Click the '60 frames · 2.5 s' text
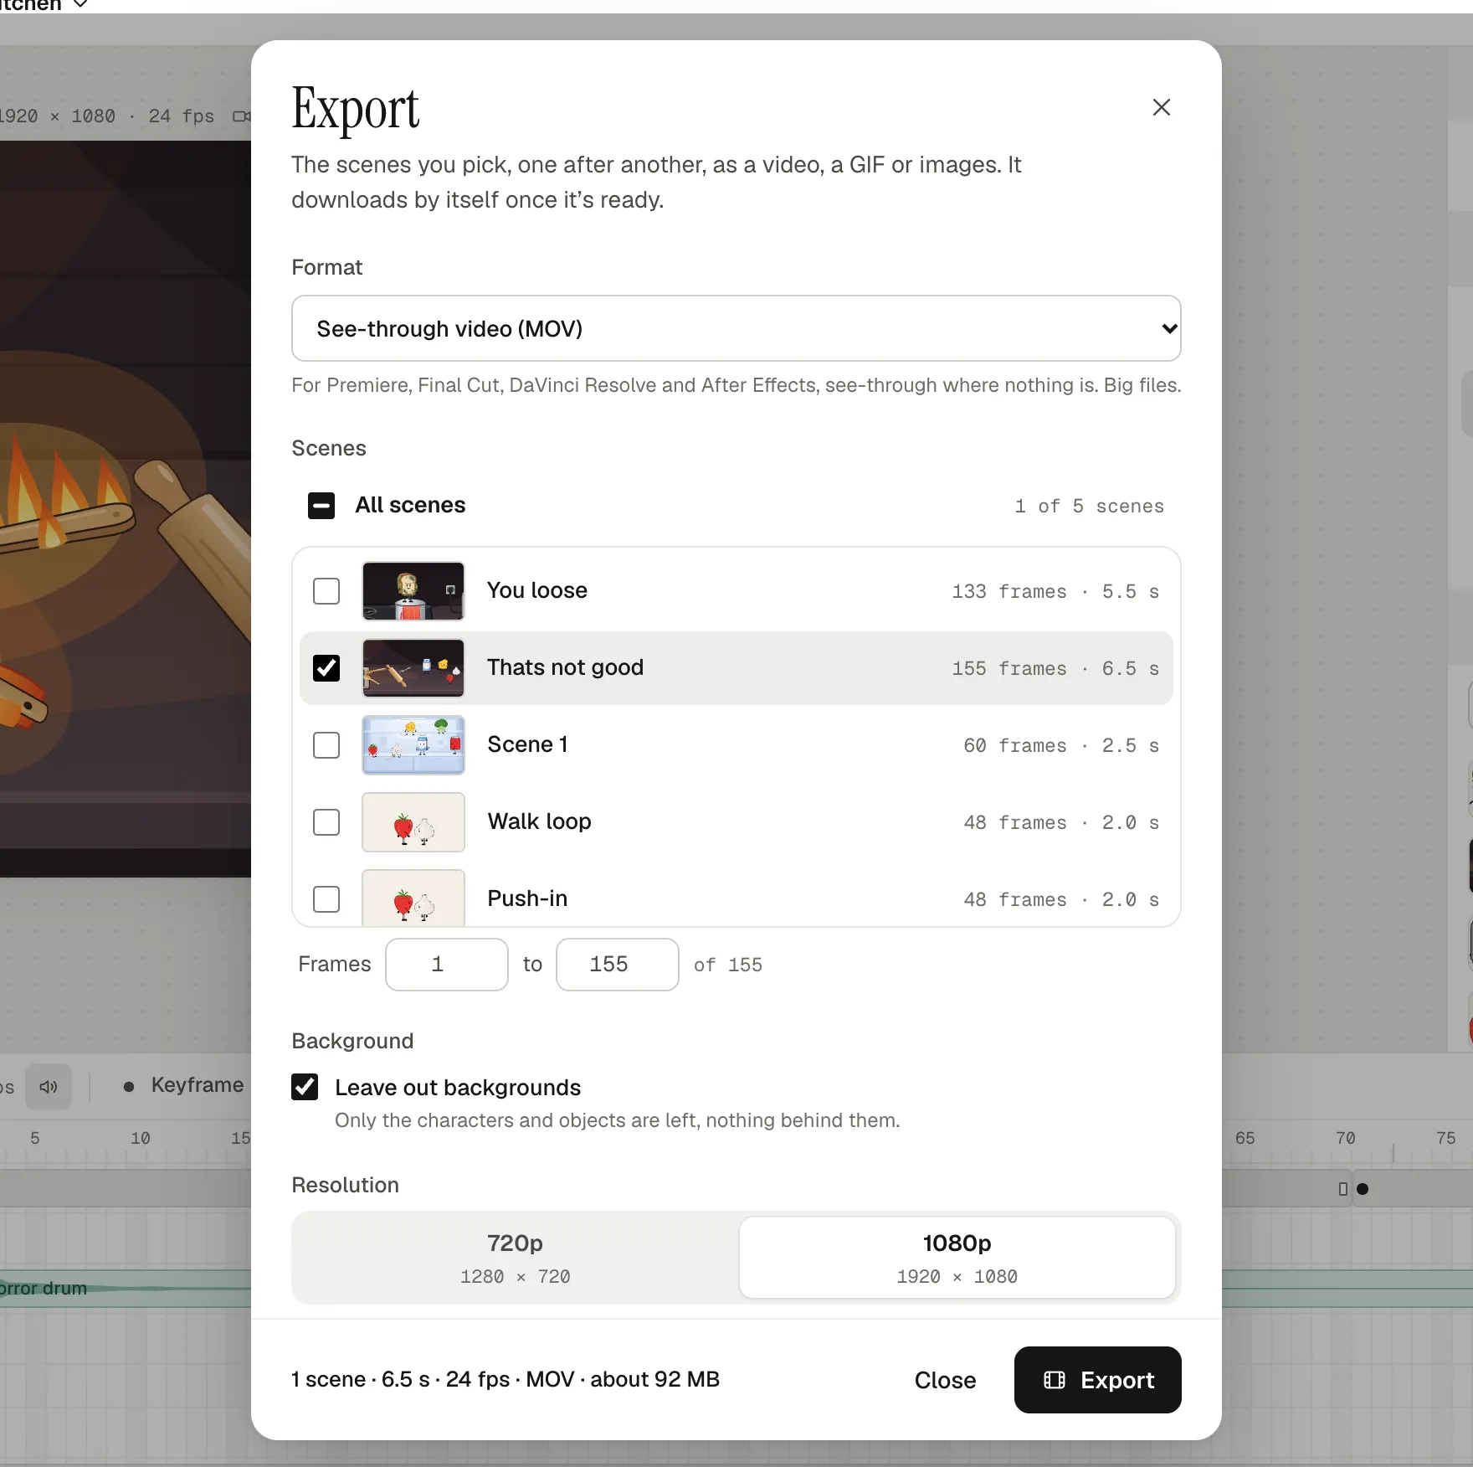The height and width of the screenshot is (1467, 1473). pos(1061,746)
